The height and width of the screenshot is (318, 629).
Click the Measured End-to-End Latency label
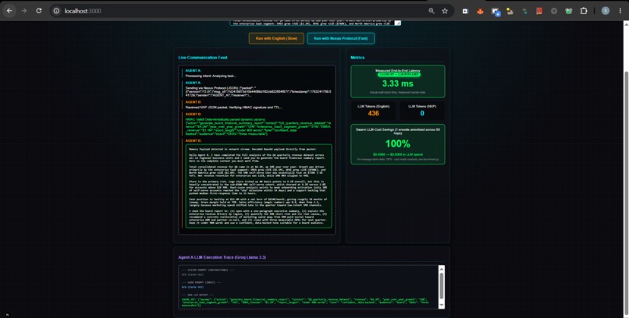click(398, 70)
